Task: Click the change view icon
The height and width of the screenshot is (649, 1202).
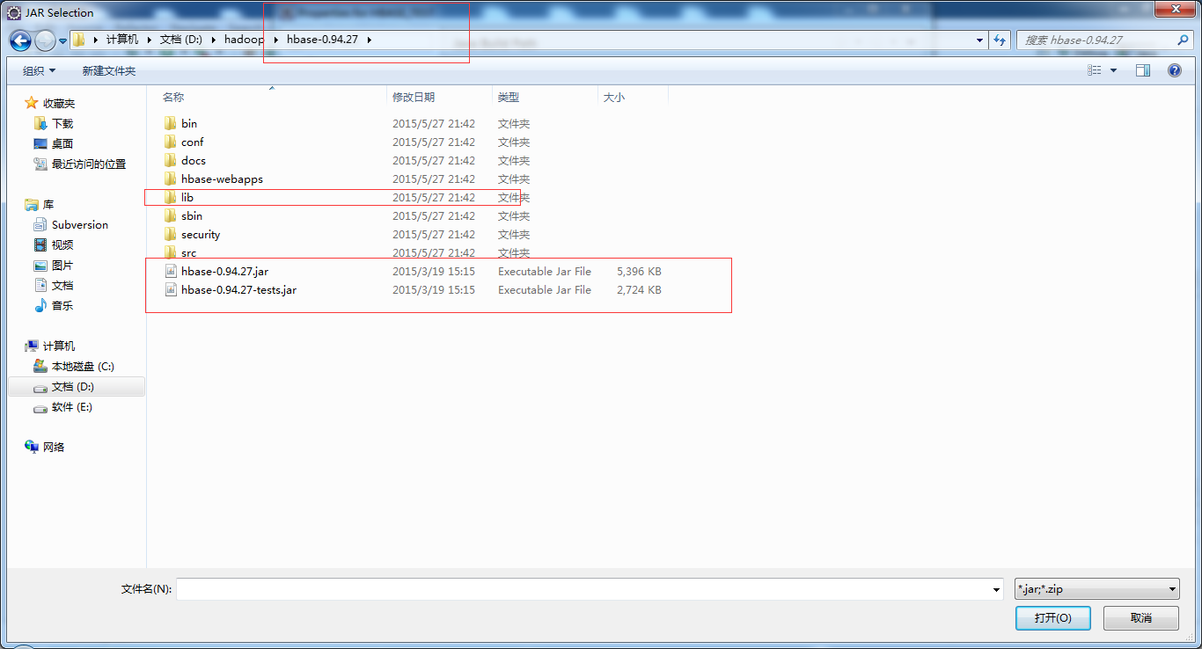Action: coord(1095,70)
